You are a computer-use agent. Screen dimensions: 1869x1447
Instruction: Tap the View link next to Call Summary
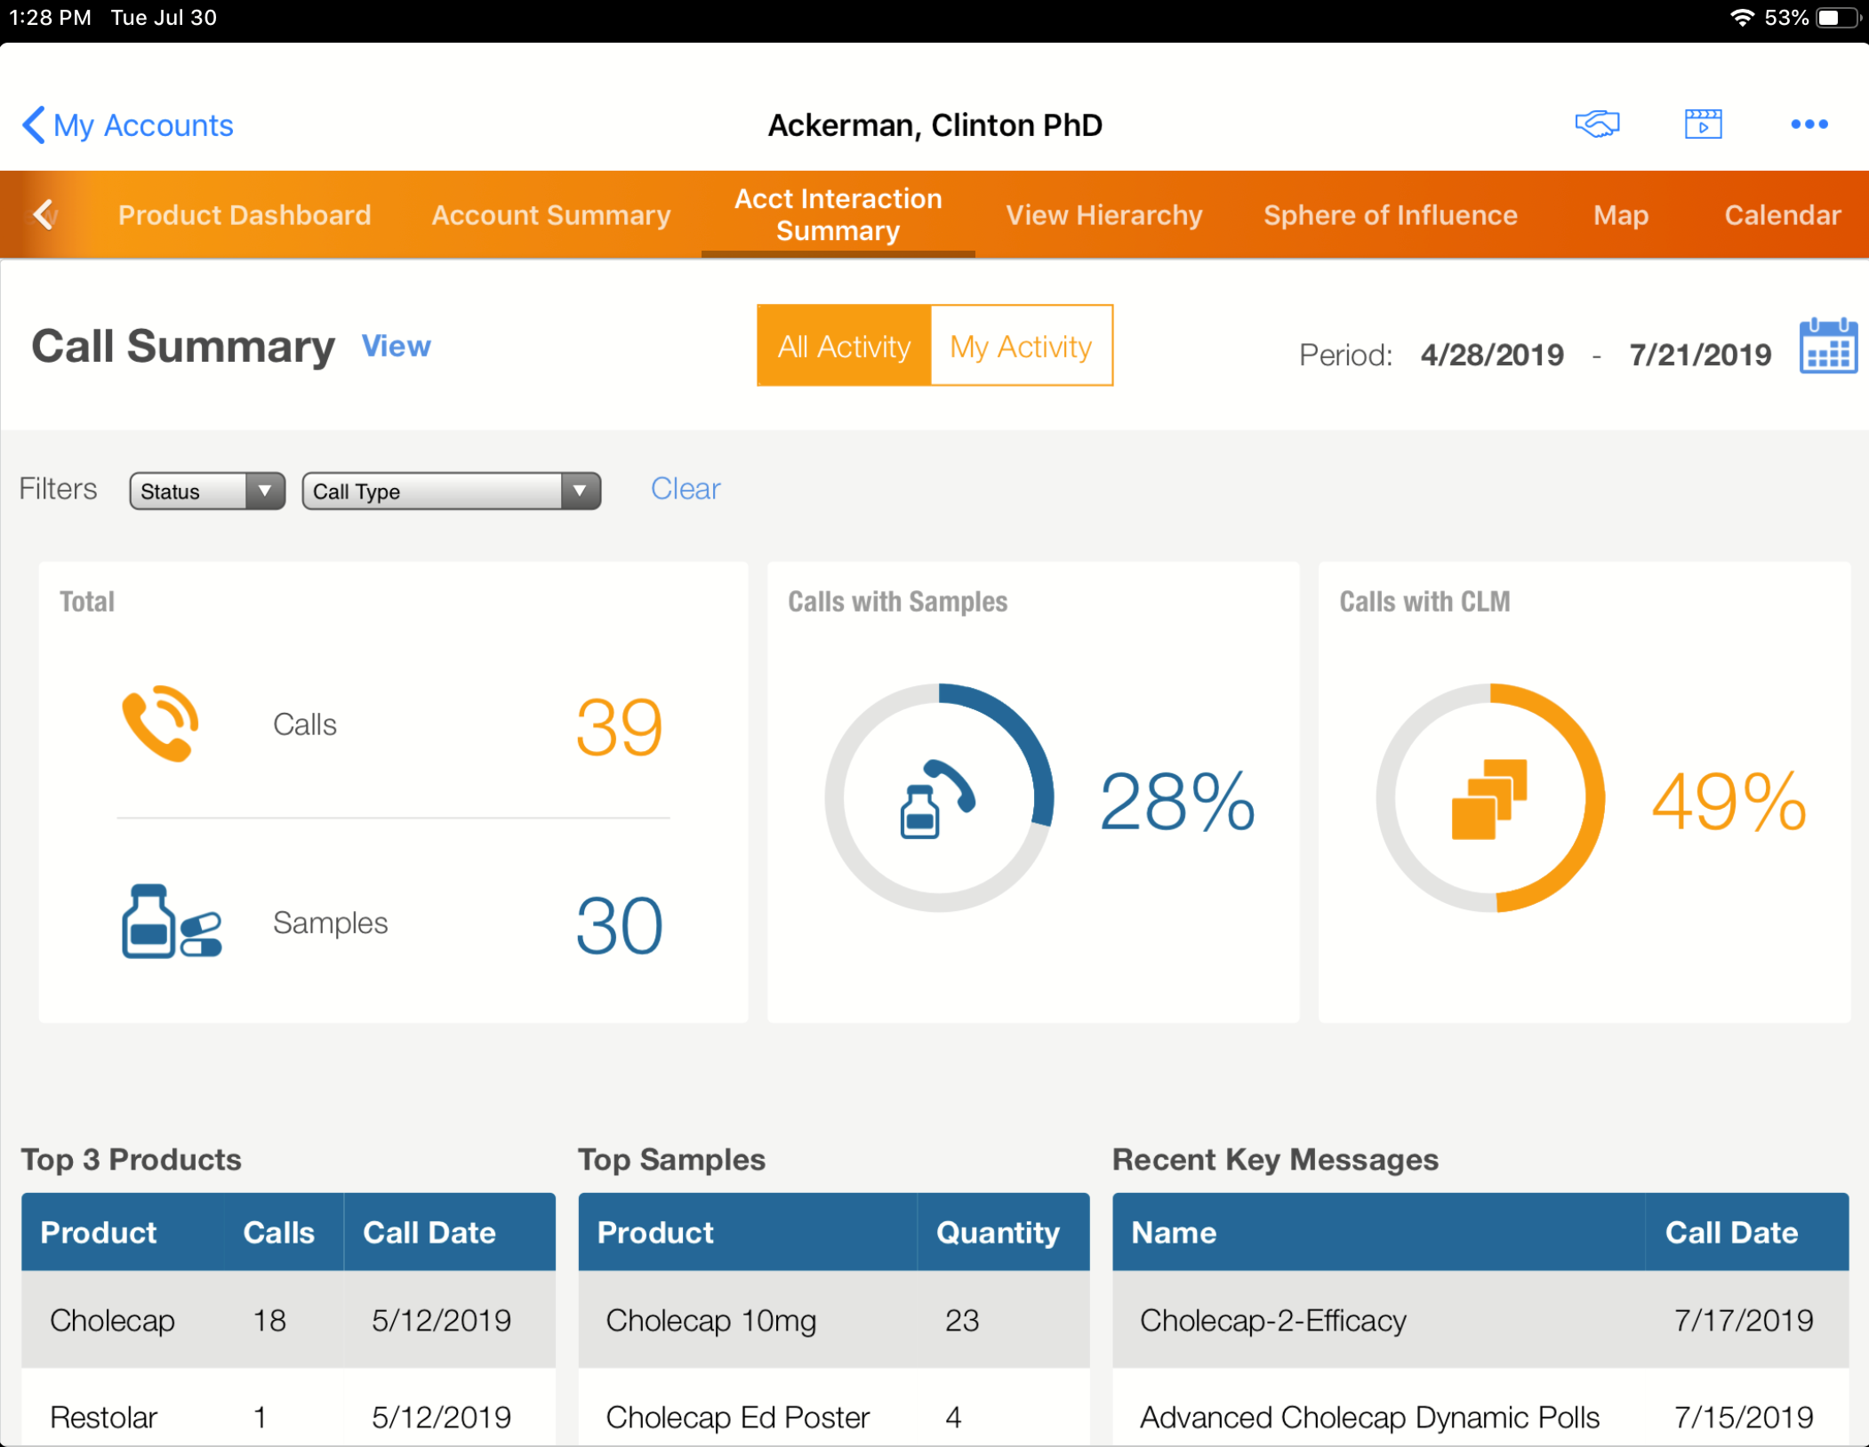coord(396,347)
